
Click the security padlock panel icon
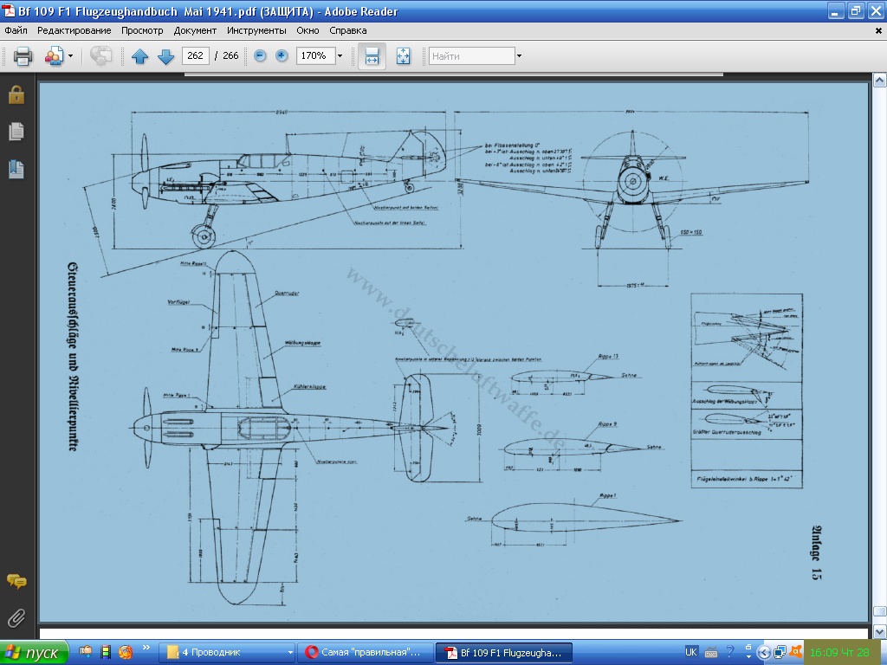point(16,94)
